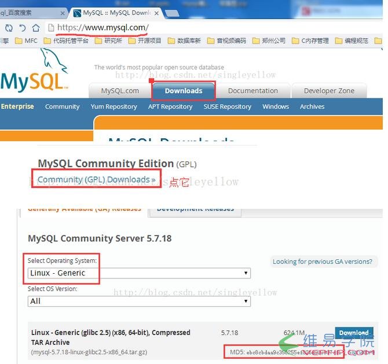This screenshot has width=388, height=364.
Task: Close the MySQL Download tab
Action: pyautogui.click(x=156, y=13)
